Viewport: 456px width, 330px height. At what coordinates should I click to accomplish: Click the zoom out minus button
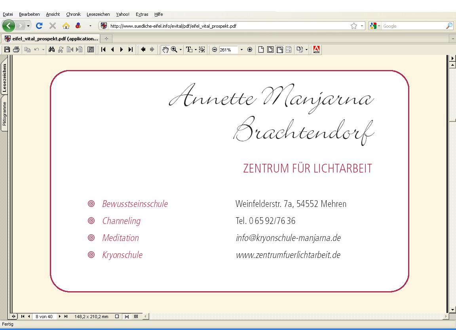pyautogui.click(x=215, y=50)
